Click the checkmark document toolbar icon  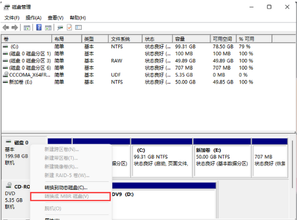pyautogui.click(x=69, y=27)
